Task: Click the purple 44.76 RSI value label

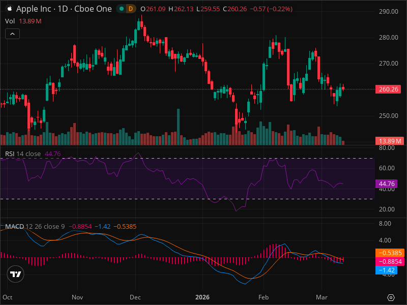Action: pyautogui.click(x=387, y=184)
